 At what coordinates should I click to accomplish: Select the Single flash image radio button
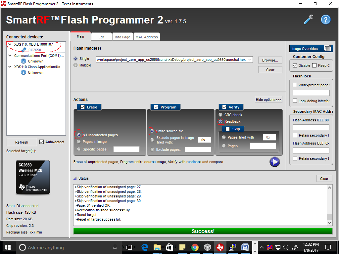pos(75,59)
